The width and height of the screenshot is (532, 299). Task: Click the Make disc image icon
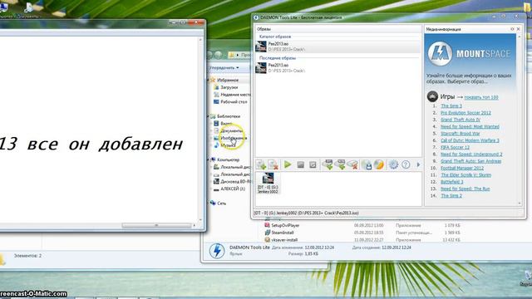tap(367, 164)
